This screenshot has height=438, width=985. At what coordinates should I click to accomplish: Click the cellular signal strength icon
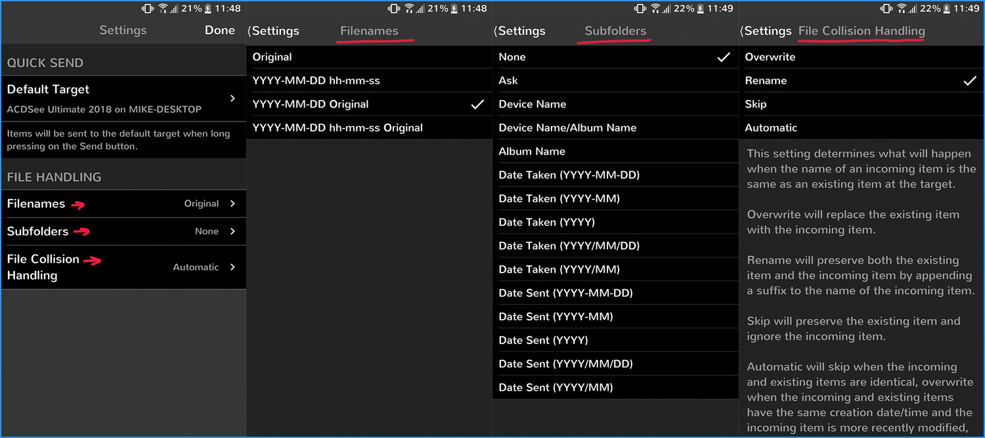coord(173,9)
